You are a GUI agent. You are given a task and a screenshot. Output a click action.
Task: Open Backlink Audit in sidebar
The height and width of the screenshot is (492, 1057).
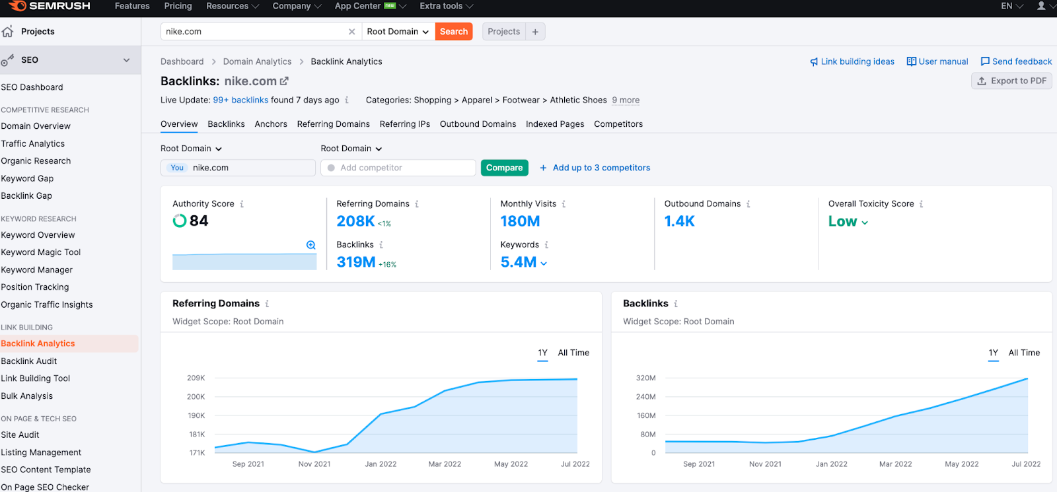[x=29, y=361]
